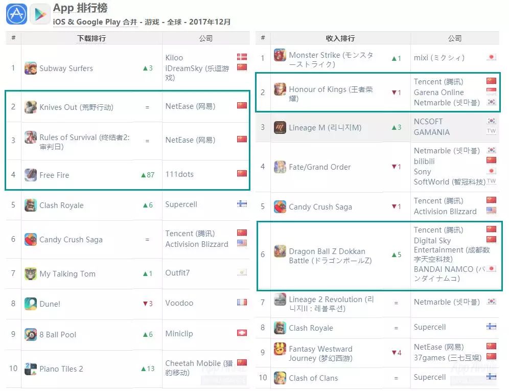Click the GAMANIA company name
The height and width of the screenshot is (391, 509).
click(432, 132)
